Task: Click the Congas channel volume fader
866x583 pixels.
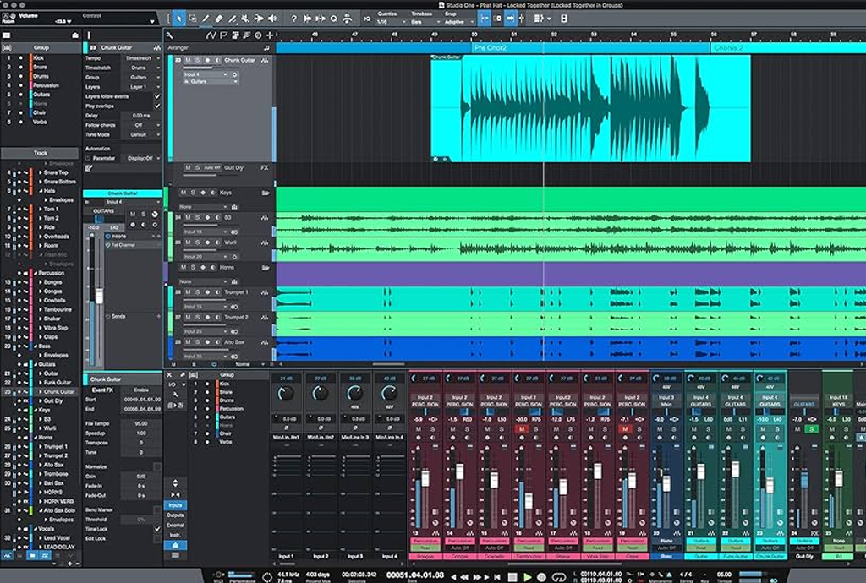Action: (x=459, y=471)
